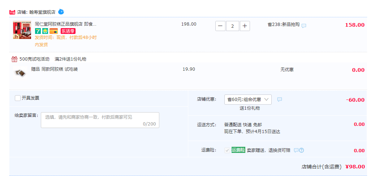Screen dimensions: 375x176
Task: Open the 同仁堂阿胶糕 product thumbnail
Action: pyautogui.click(x=22, y=30)
